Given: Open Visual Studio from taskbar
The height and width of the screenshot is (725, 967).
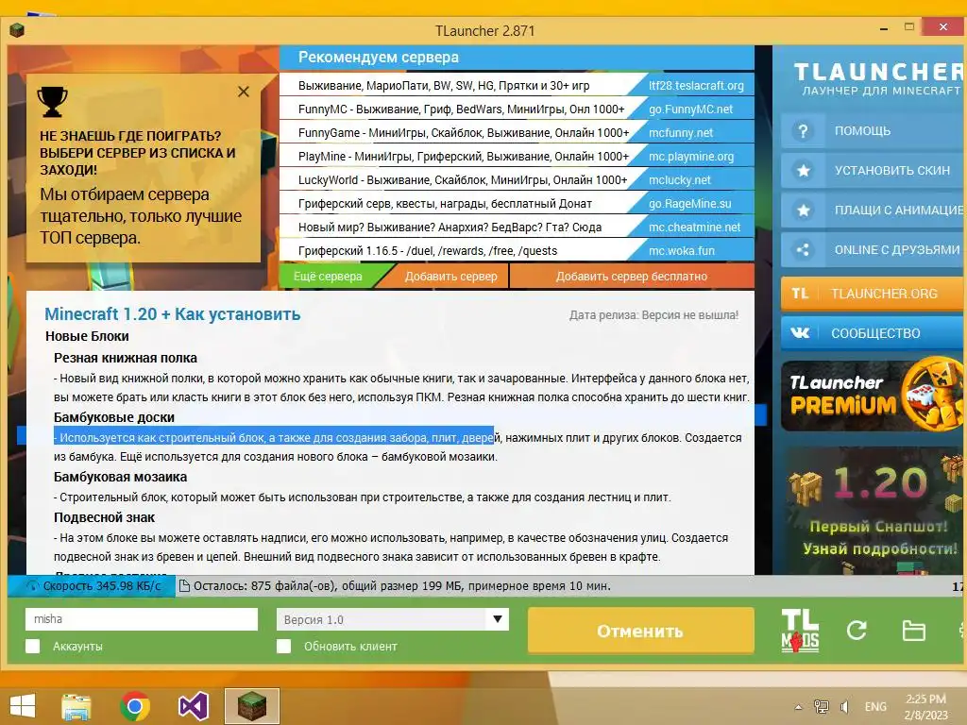Looking at the screenshot, I should point(193,706).
